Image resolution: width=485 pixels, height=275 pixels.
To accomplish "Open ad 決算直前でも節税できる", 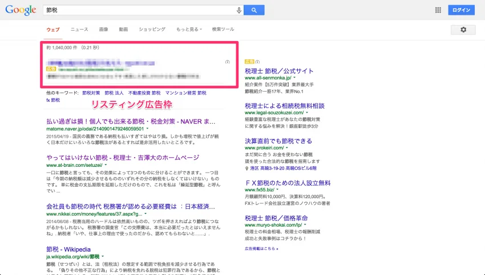I will (278, 141).
